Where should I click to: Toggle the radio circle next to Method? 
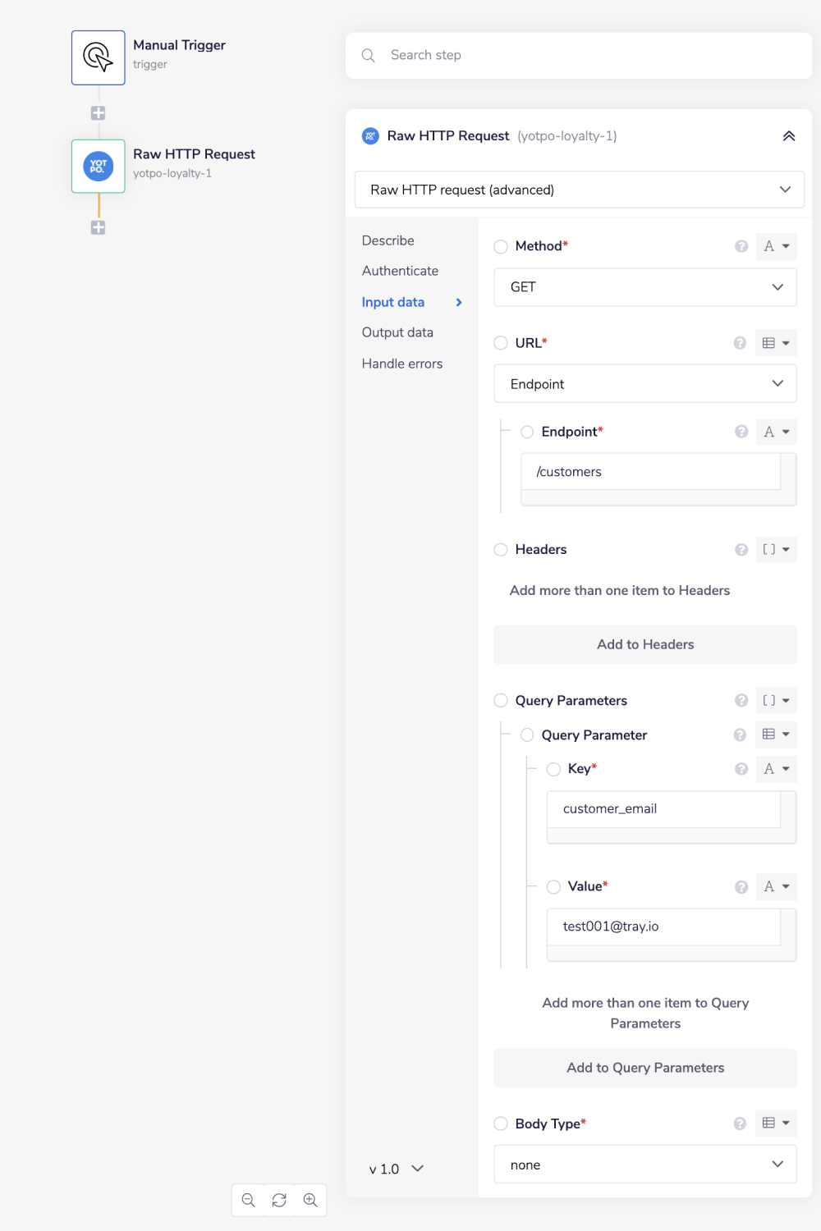tap(501, 246)
